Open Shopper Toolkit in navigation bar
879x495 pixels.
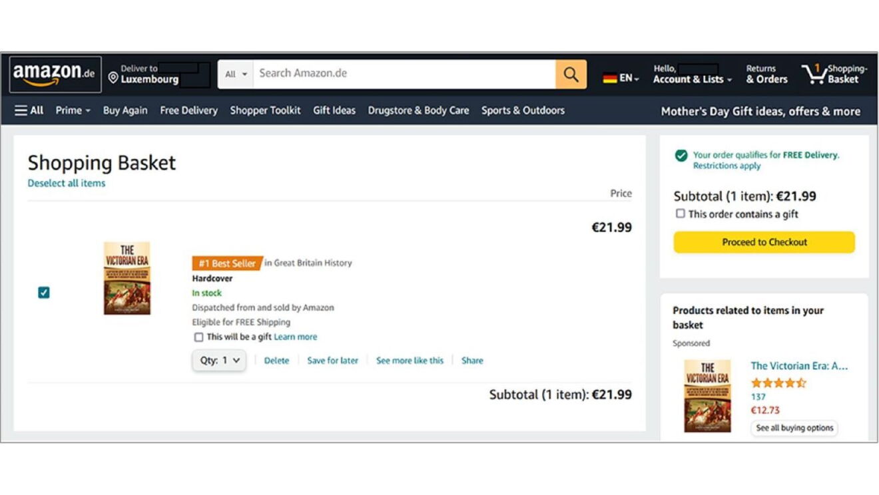[x=266, y=110]
